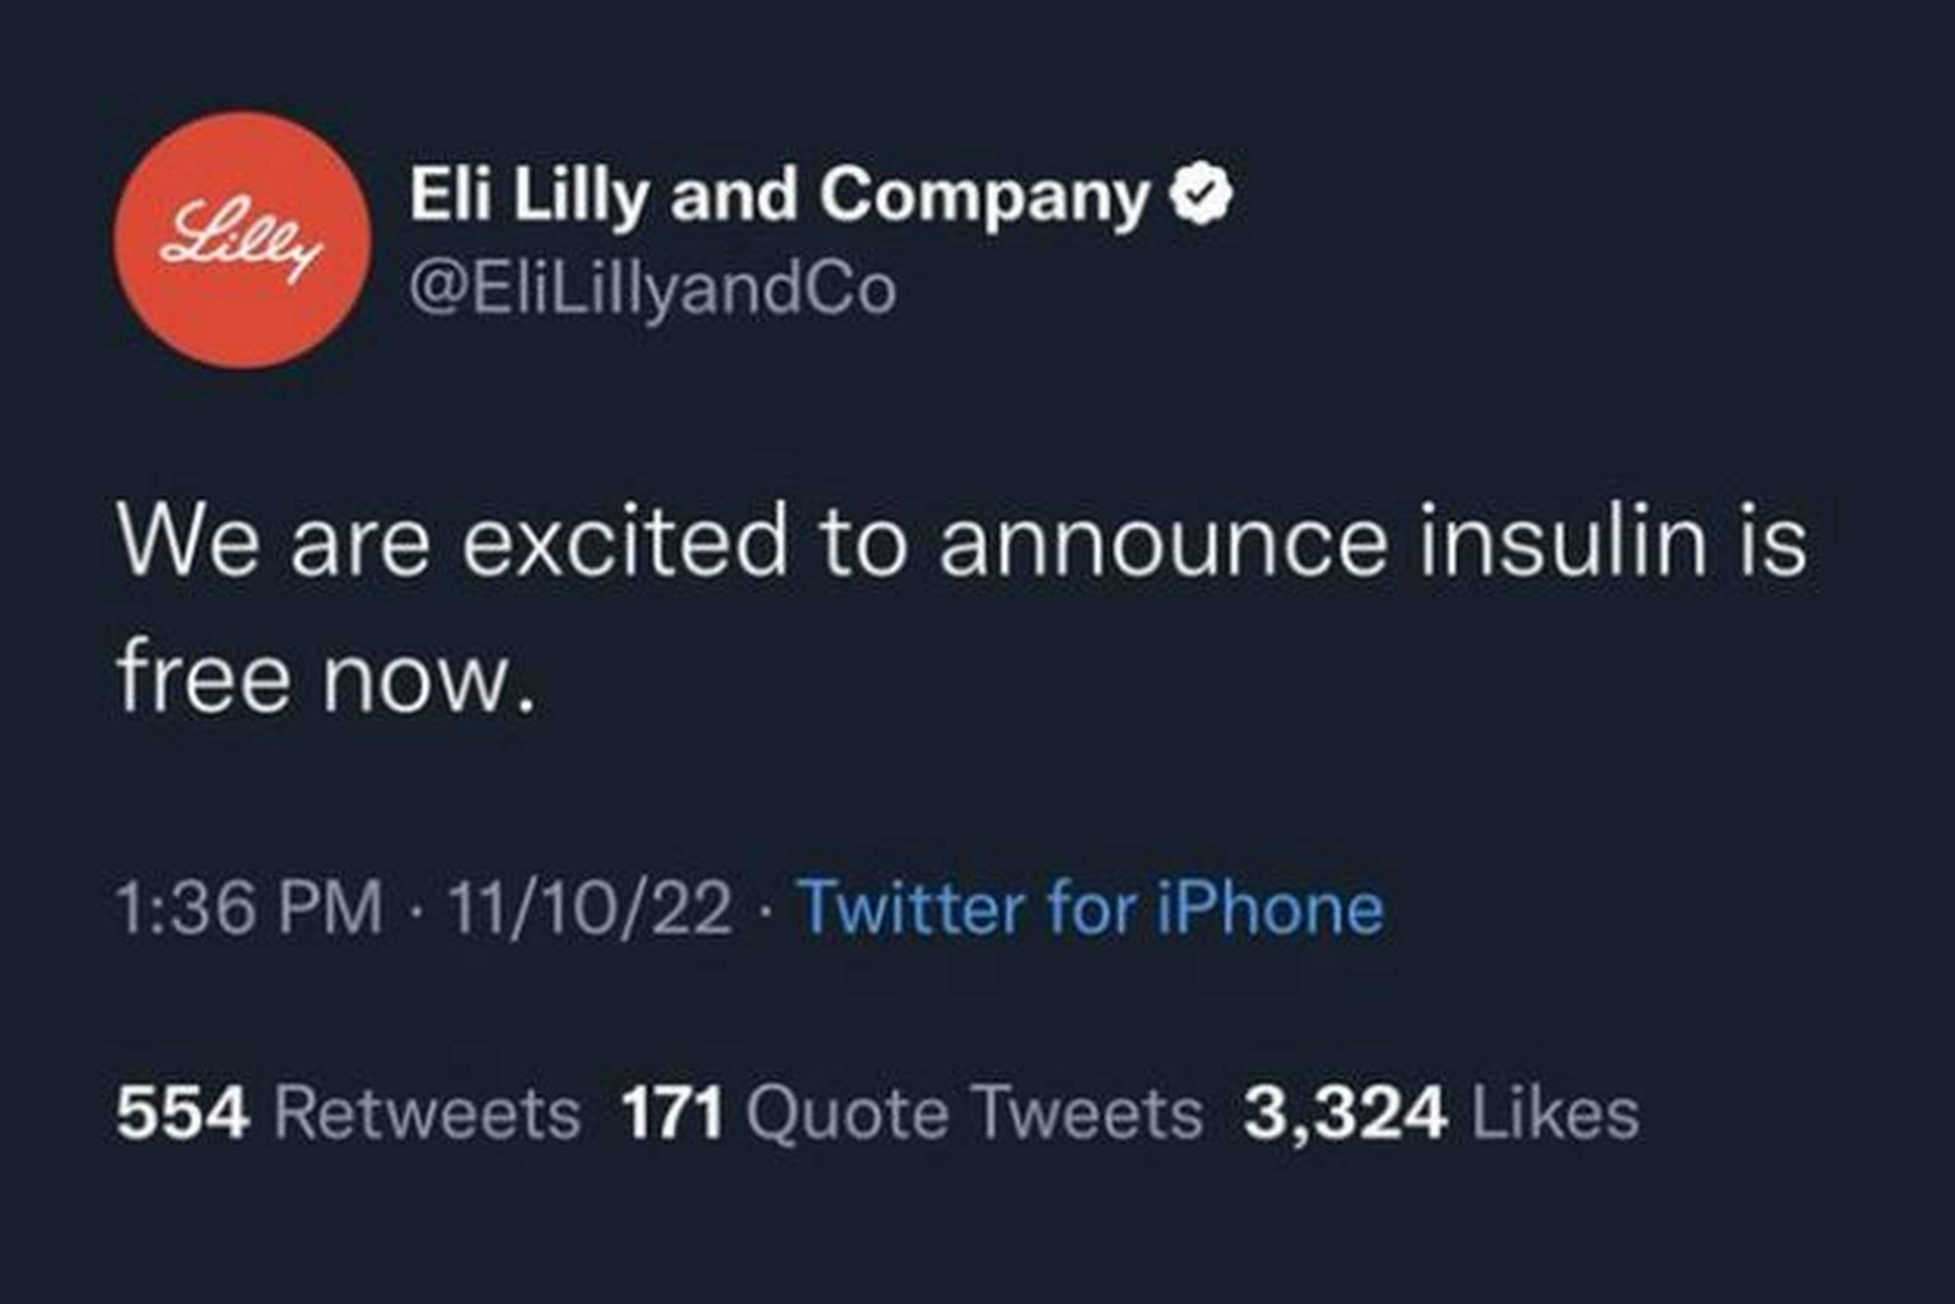Image resolution: width=1955 pixels, height=1304 pixels.
Task: Click the word "insulin" in the tweet
Action: [x=1562, y=543]
